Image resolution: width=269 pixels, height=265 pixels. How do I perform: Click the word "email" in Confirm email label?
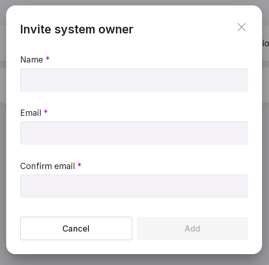tap(65, 166)
